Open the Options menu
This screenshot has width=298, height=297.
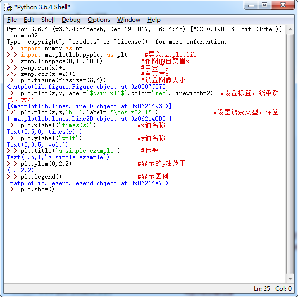[99, 20]
